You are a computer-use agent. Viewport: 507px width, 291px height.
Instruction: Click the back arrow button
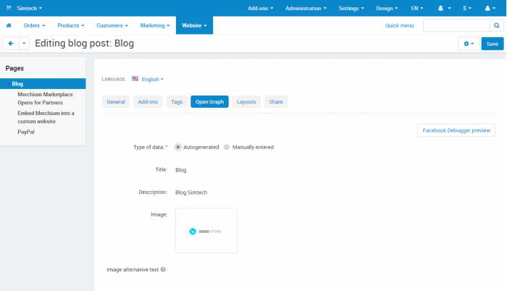[x=11, y=43]
